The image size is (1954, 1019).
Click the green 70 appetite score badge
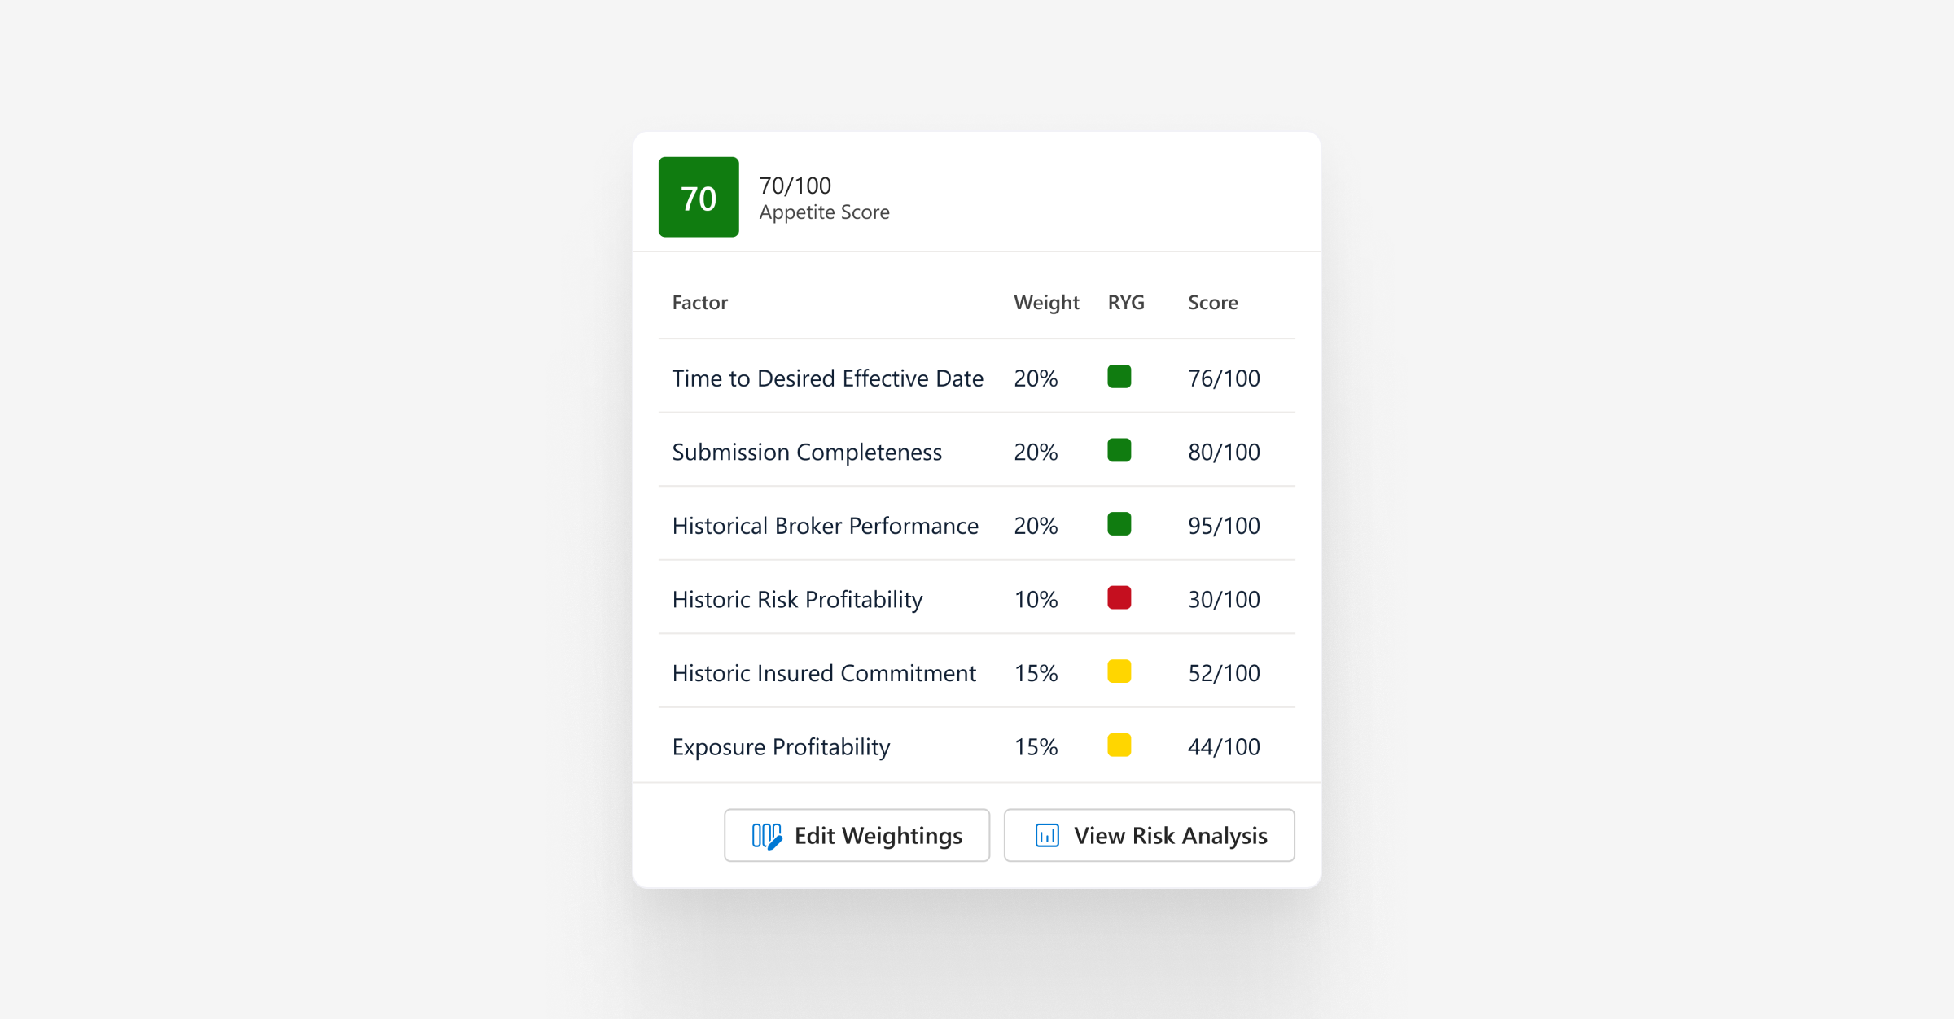(698, 197)
